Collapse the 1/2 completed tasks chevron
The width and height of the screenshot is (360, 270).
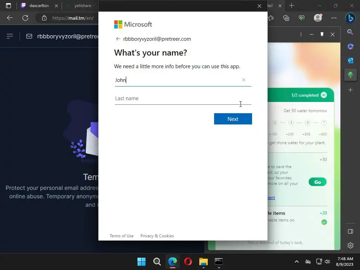(x=324, y=95)
